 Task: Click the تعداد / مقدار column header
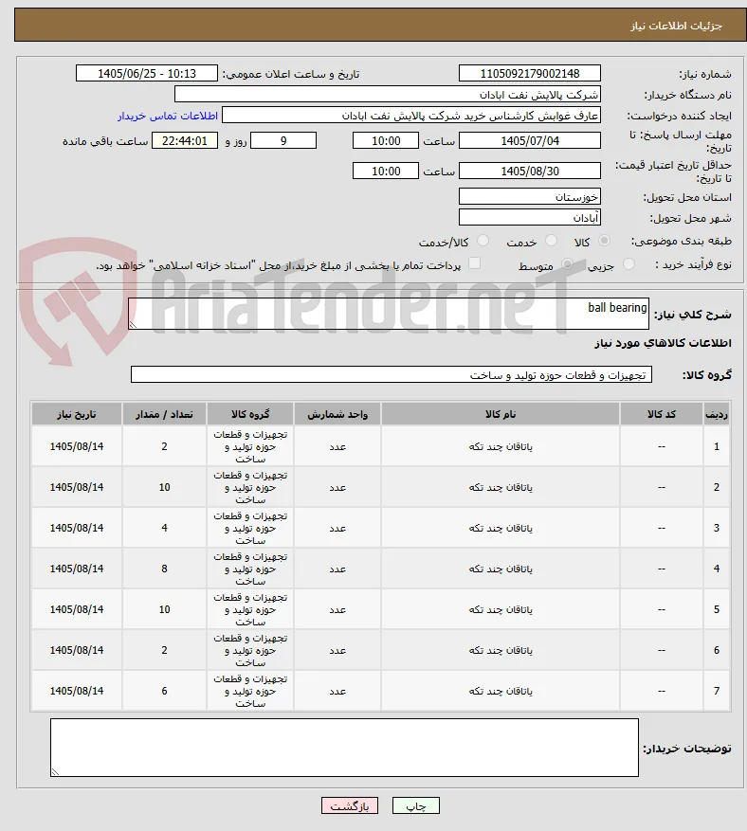click(x=164, y=414)
